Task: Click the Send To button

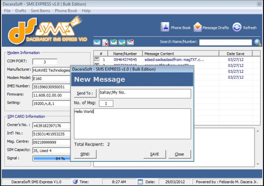Action: point(85,93)
